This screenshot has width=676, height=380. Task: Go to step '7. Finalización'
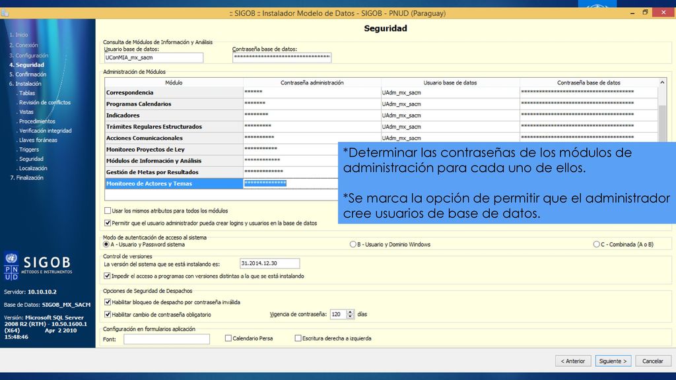[26, 178]
